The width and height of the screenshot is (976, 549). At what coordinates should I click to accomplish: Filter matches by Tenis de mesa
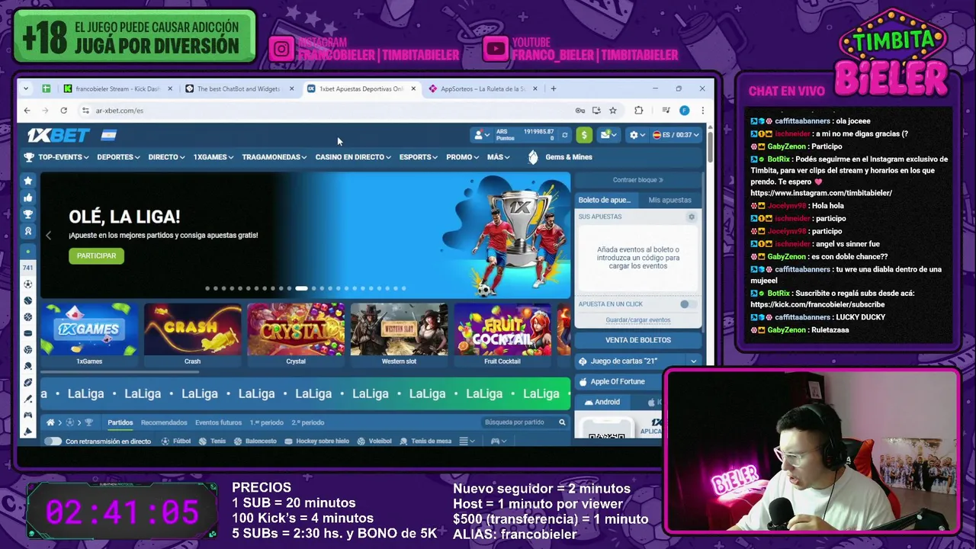[x=425, y=441]
